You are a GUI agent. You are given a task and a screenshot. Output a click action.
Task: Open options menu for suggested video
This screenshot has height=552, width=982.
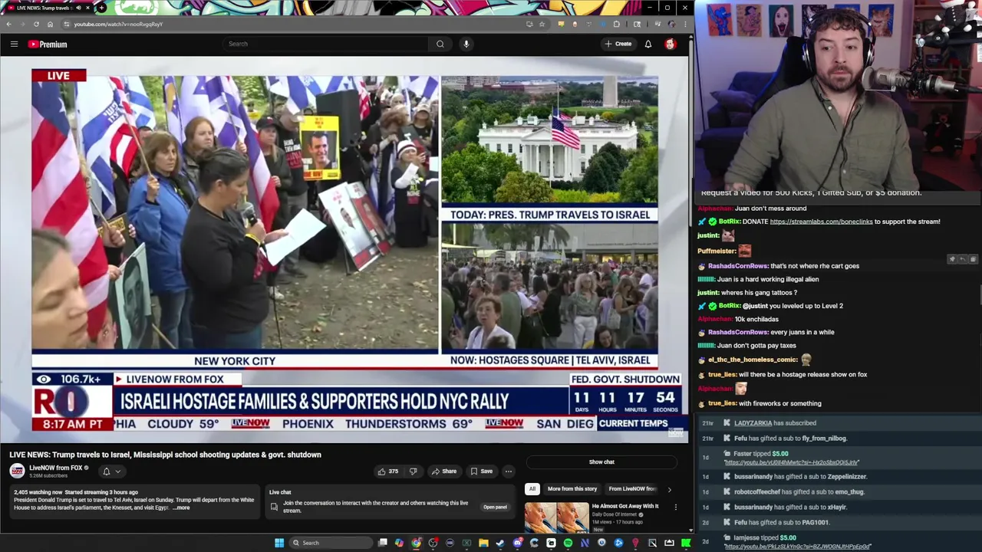676,507
